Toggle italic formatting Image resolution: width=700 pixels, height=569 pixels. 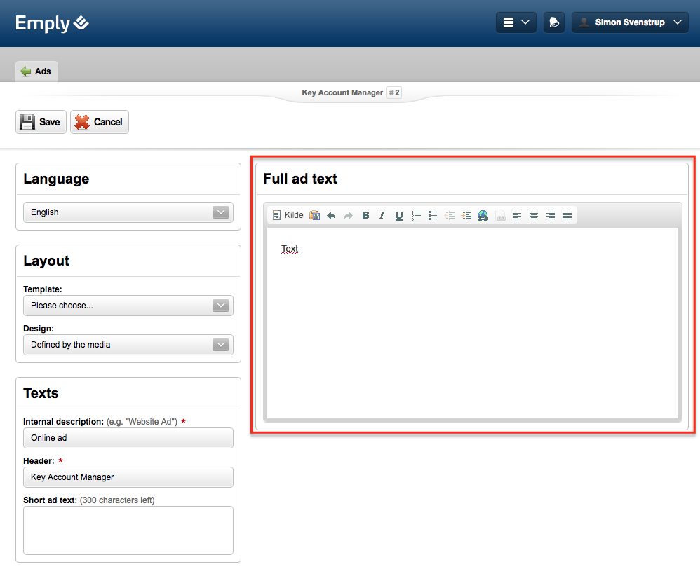[382, 215]
